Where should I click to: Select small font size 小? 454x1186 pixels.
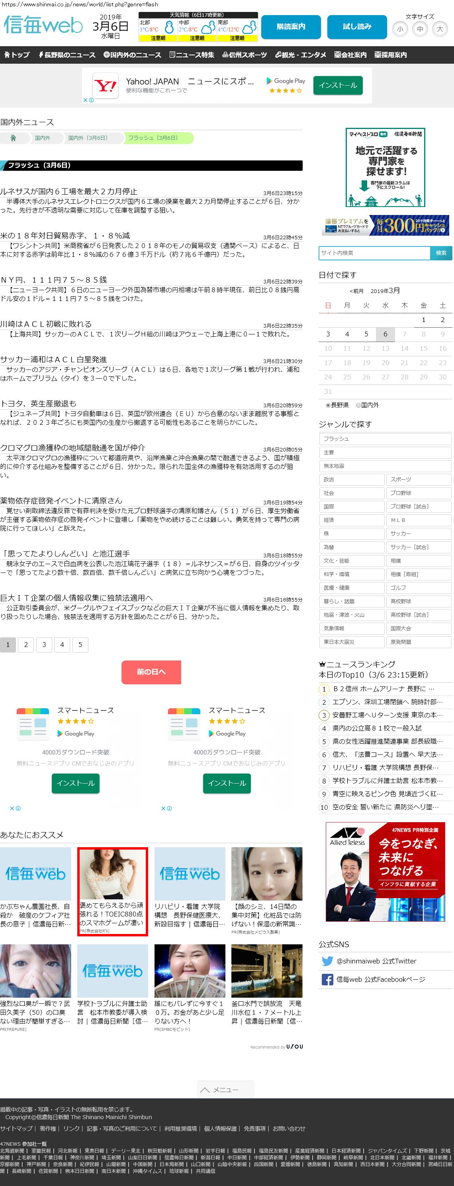click(x=400, y=29)
